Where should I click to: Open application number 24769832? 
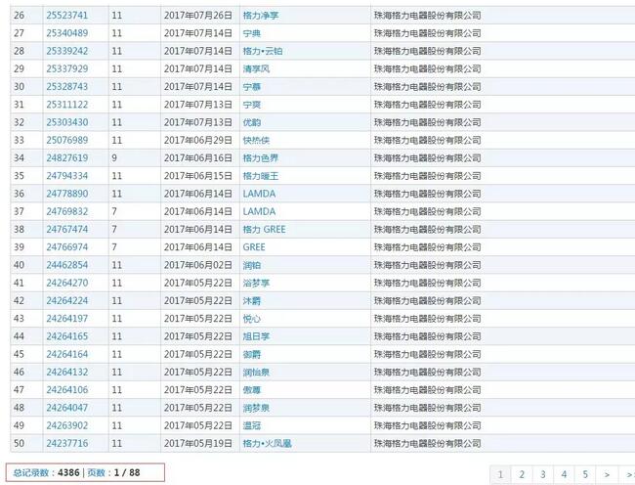pos(66,211)
